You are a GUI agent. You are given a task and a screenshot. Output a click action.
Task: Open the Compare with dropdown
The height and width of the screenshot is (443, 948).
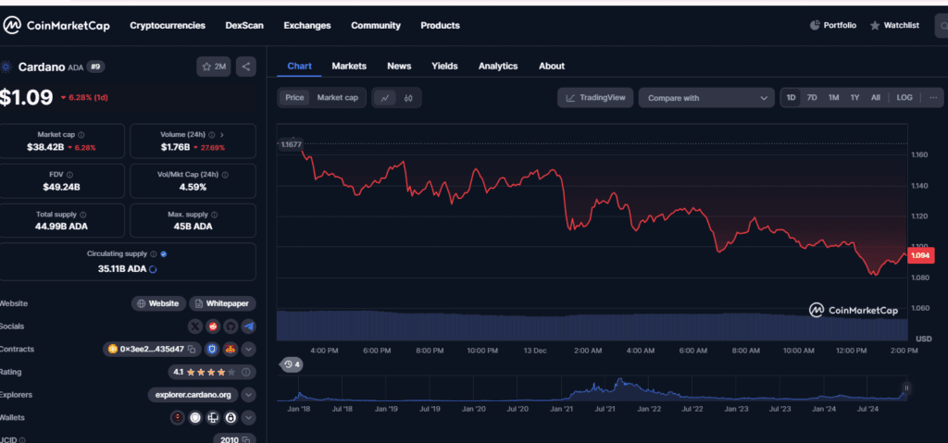tap(706, 98)
